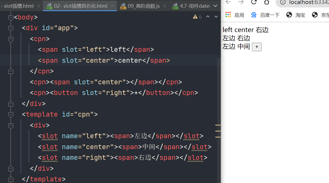Screen dimensions: 329x183
Task: Open the 6 warnings inspection indicator
Action: [x=197, y=17]
